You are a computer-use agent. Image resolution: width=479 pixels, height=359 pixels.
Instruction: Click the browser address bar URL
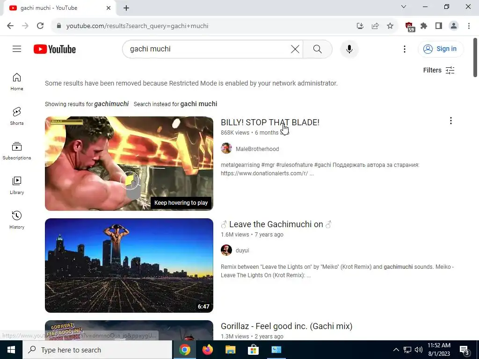137,26
